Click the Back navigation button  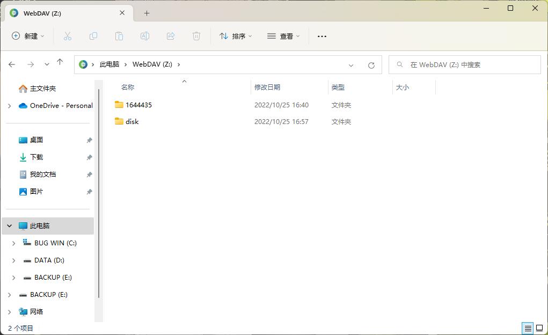click(x=12, y=64)
